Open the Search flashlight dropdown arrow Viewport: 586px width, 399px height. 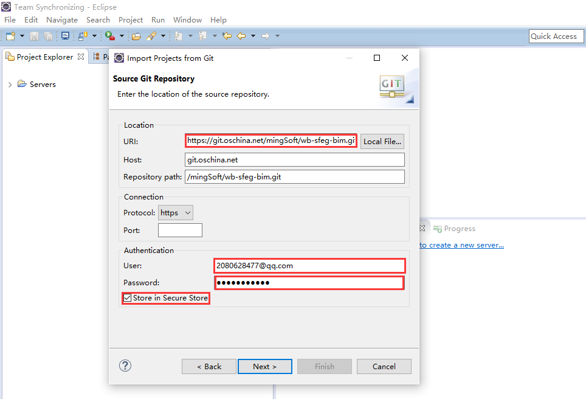(163, 36)
